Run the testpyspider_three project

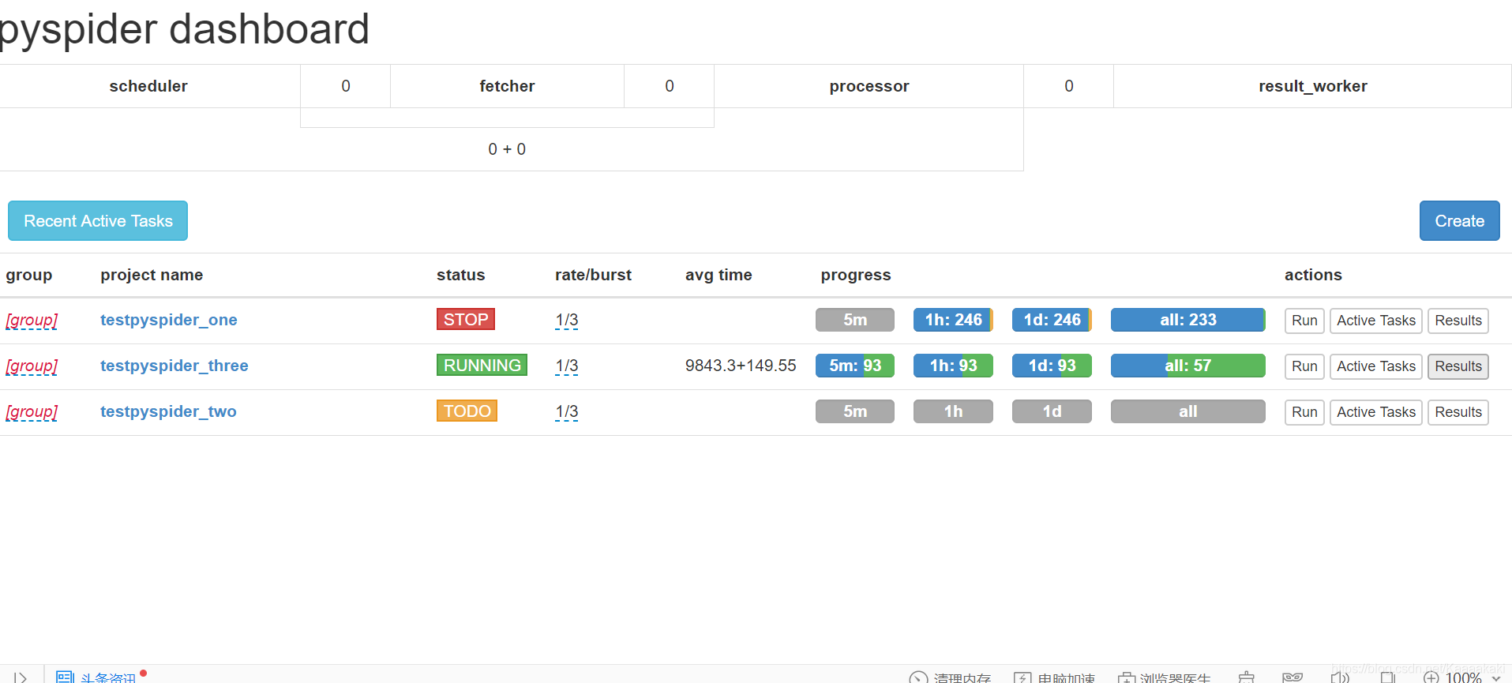[1304, 366]
